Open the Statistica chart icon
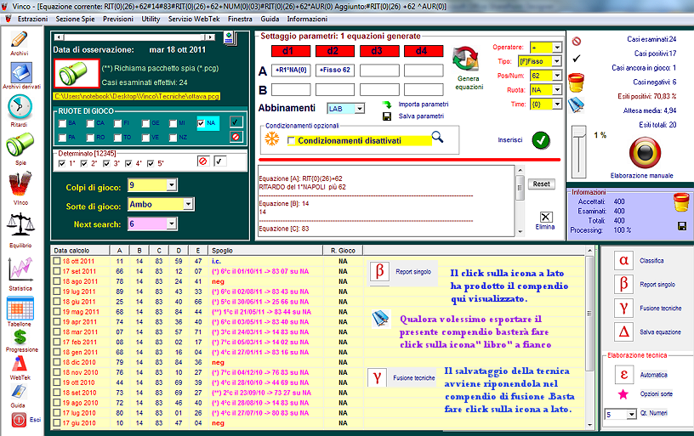Screen dimensions: 694x436 click(20, 269)
